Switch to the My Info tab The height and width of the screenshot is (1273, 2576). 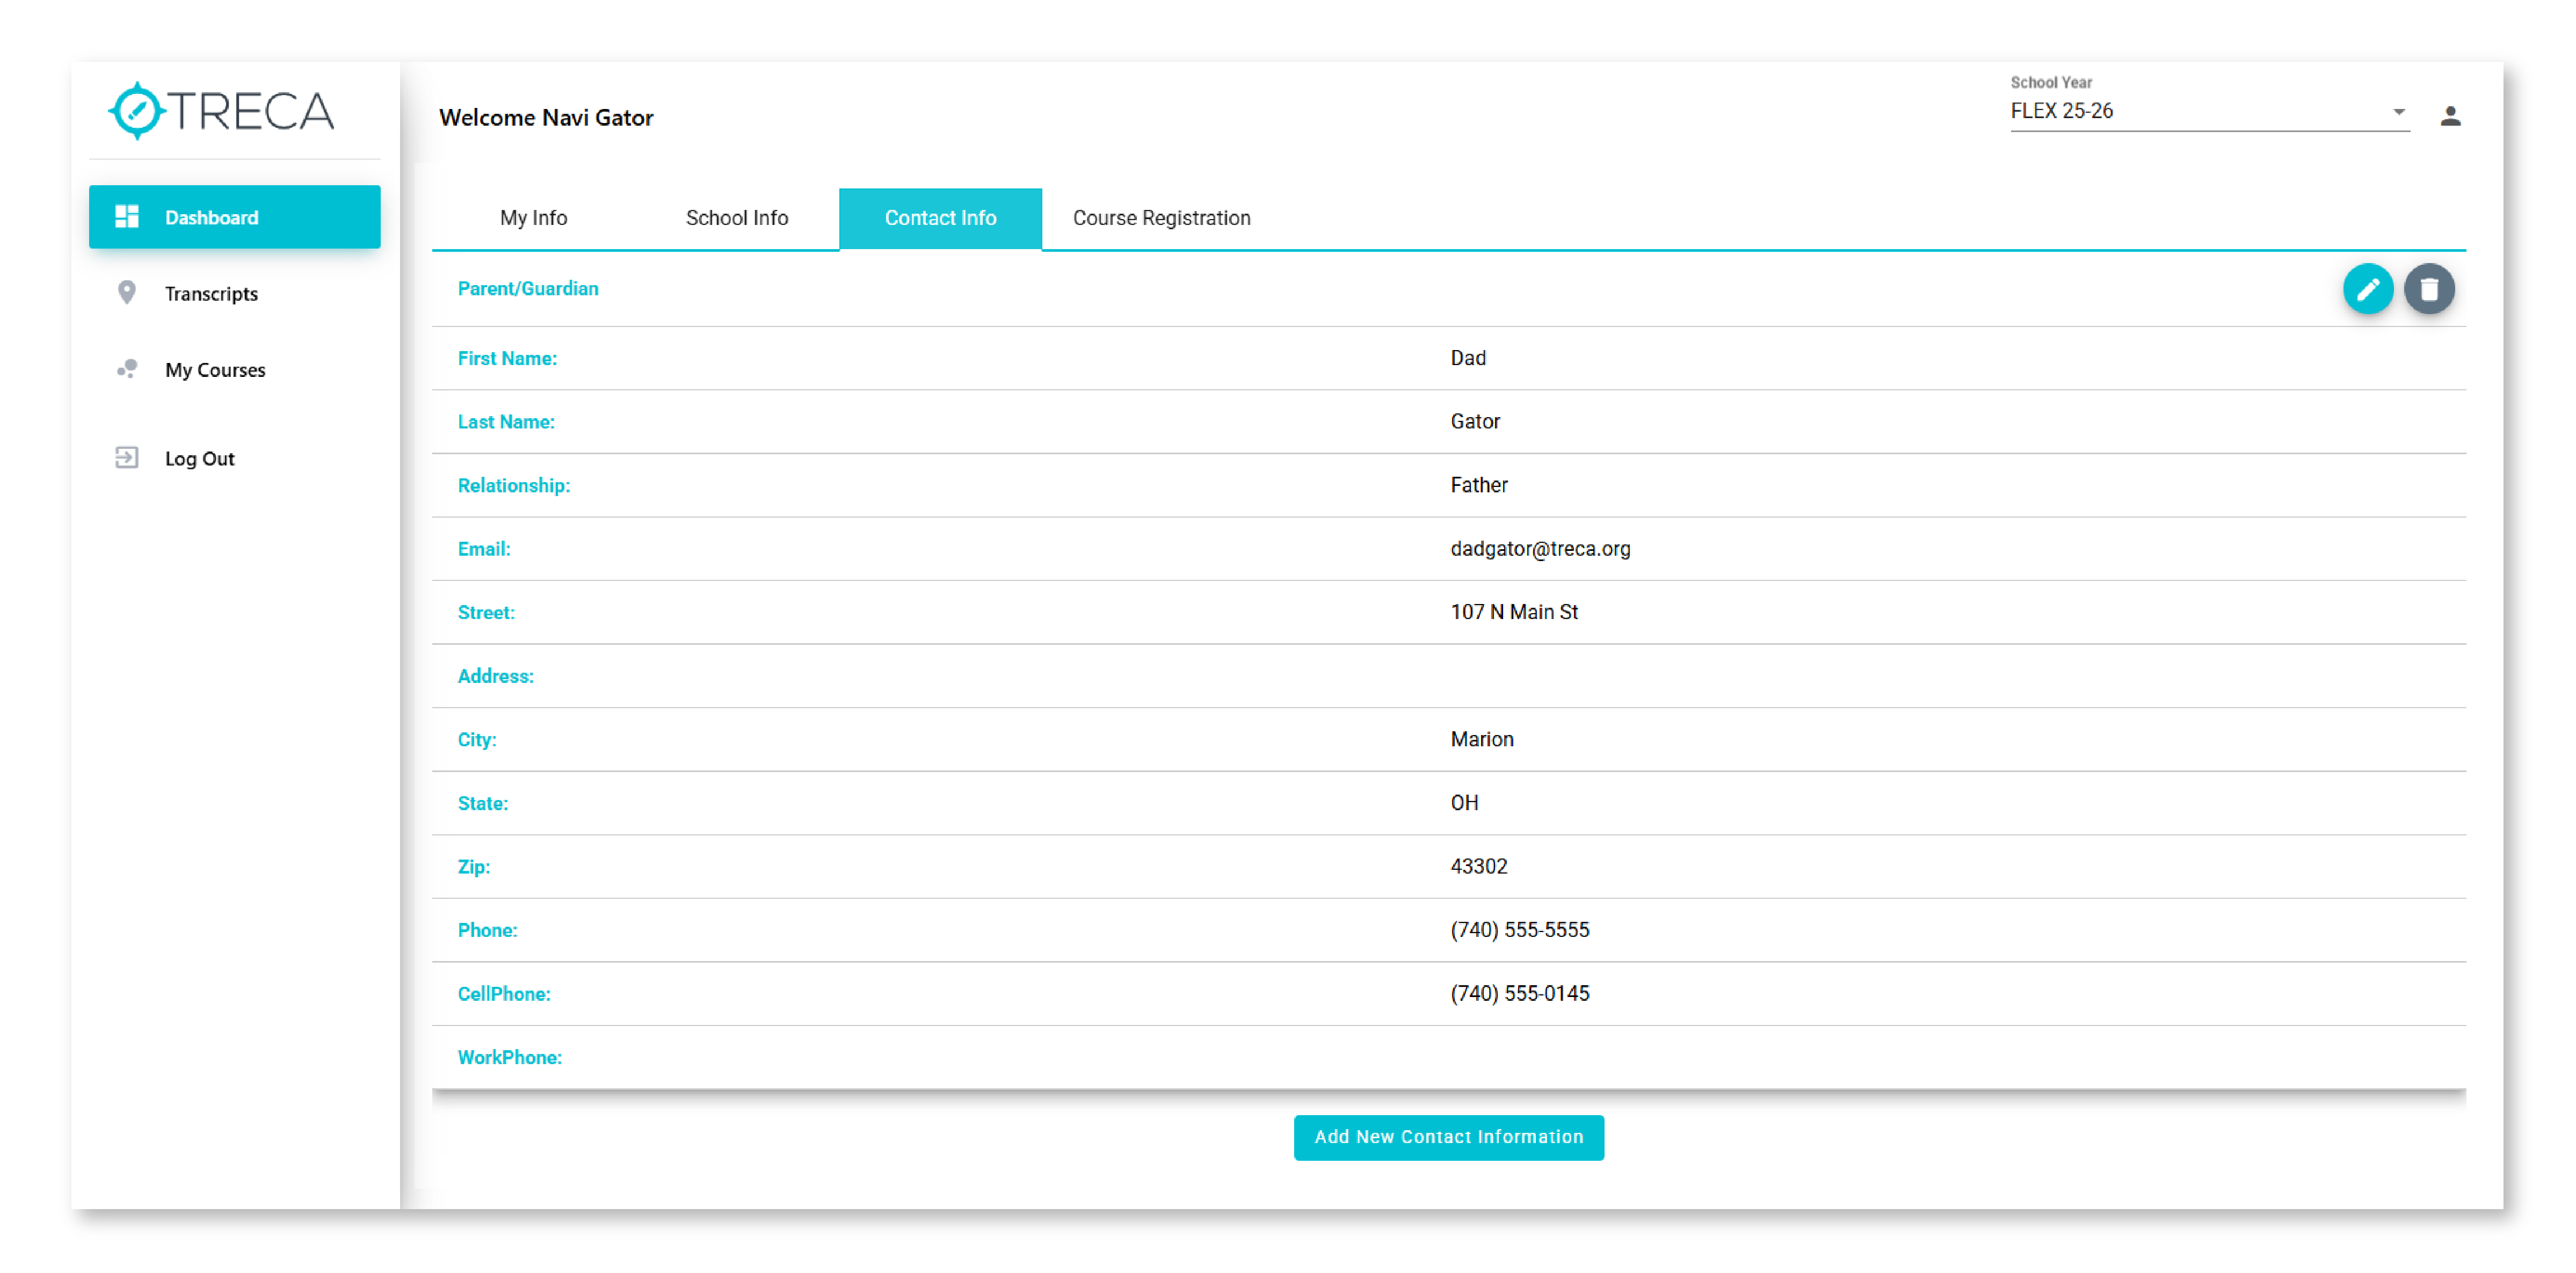point(533,218)
